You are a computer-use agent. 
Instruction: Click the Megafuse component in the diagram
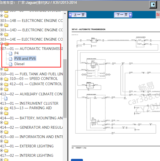pyautogui.click(x=90, y=85)
